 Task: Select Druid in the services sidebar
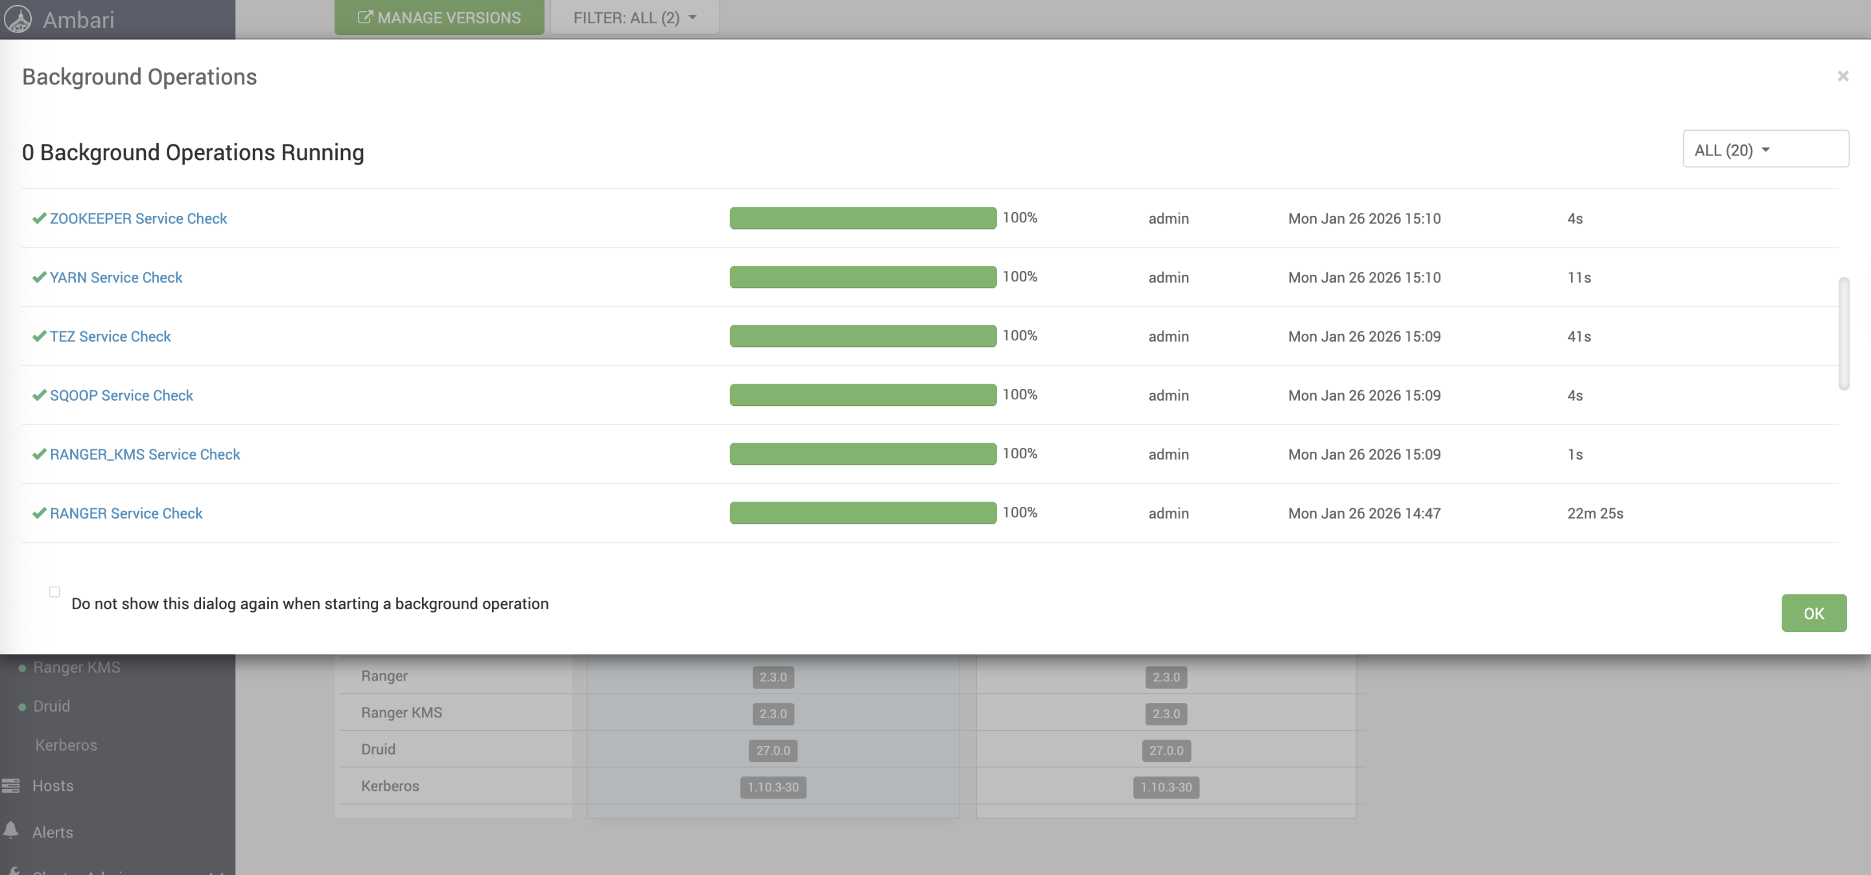pos(52,706)
